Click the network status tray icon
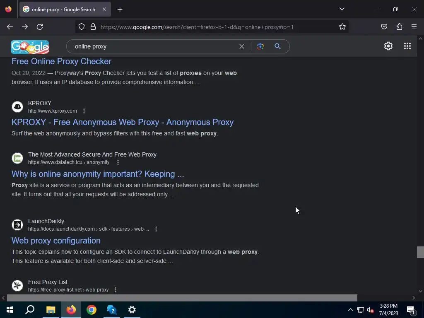The height and width of the screenshot is (318, 424). 361,310
